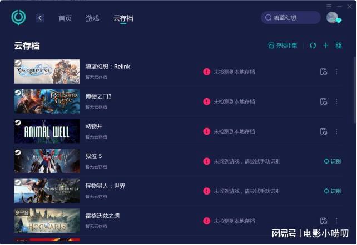The height and width of the screenshot is (245, 357).
Task: Click the app logo icon
Action: click(18, 18)
